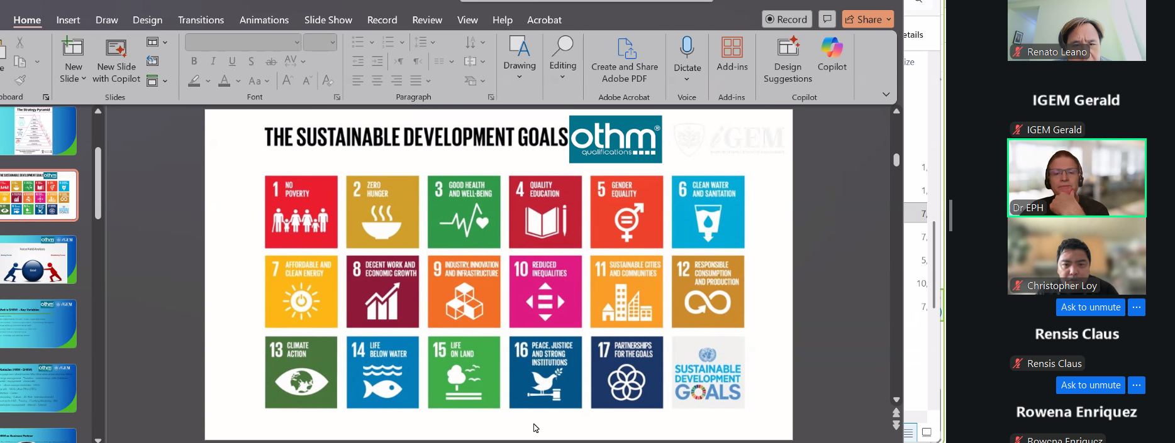1175x443 pixels.
Task: Open Font dialog launcher
Action: point(337,97)
